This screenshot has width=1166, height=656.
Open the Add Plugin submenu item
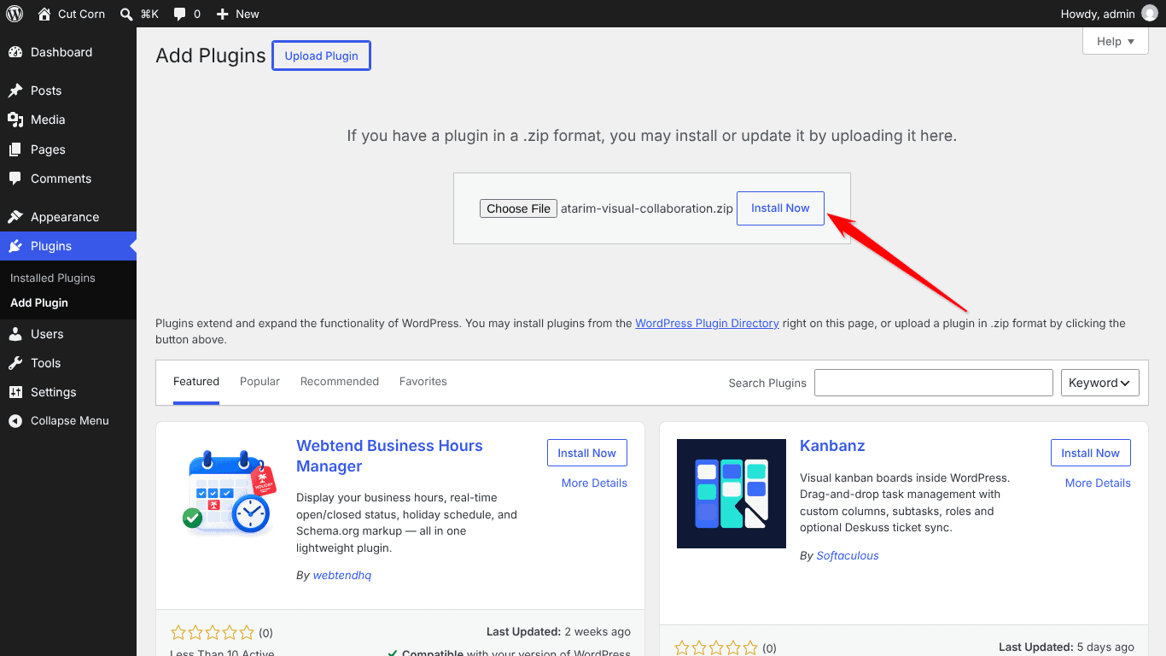(39, 303)
